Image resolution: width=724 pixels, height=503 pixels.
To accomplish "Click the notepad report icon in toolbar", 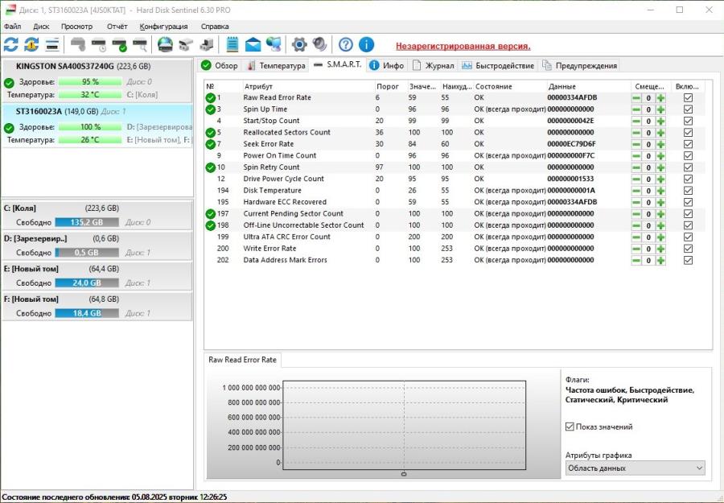I will 232,44.
